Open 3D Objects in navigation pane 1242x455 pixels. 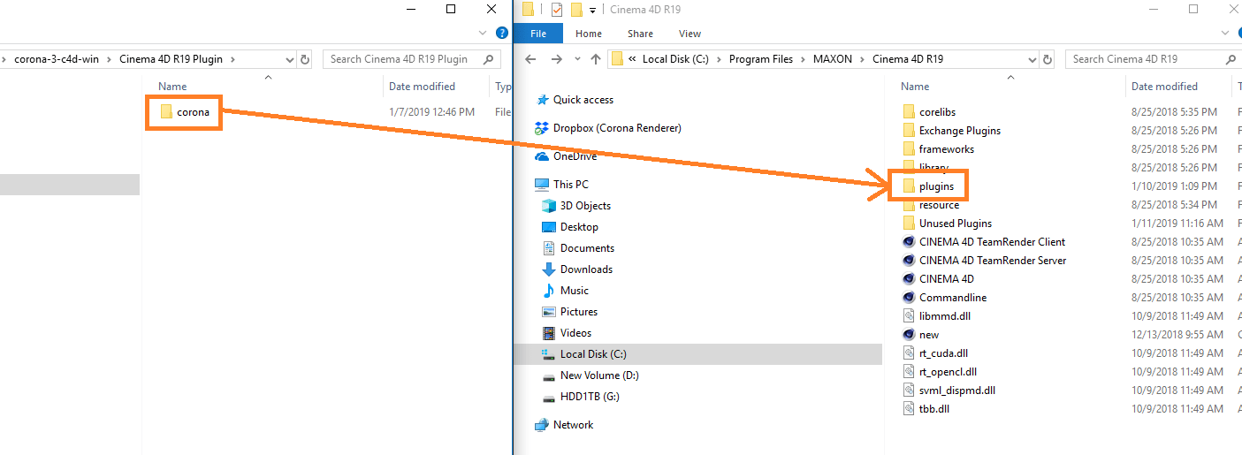pos(585,206)
